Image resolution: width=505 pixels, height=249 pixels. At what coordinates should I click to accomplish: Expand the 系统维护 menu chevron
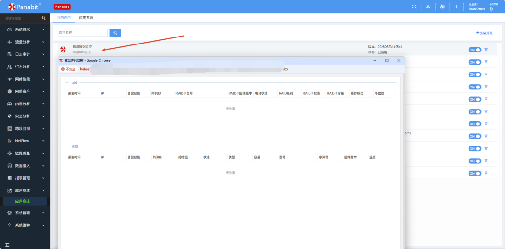tap(43, 225)
